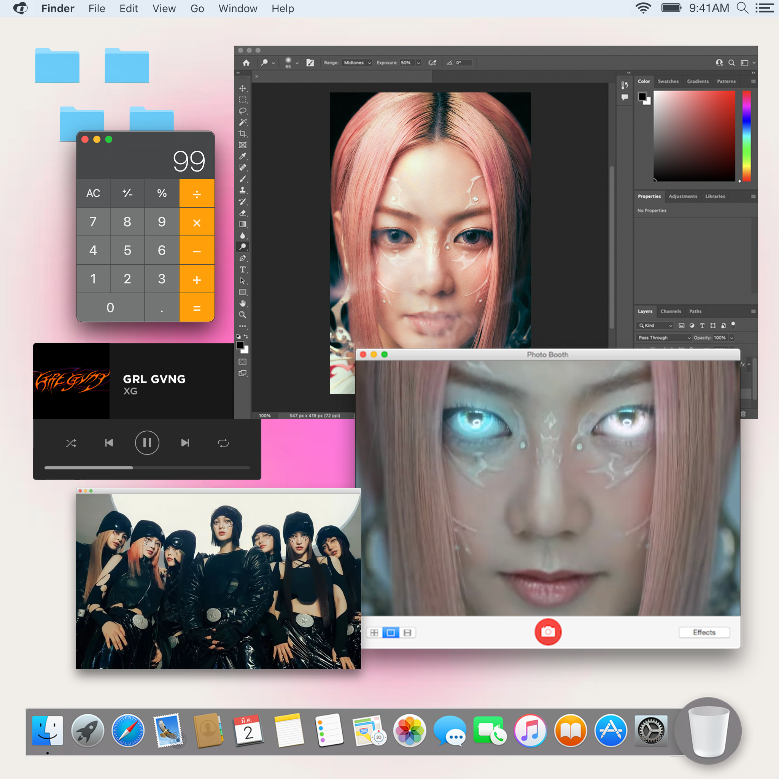Open the Range Midtones dropdown
The width and height of the screenshot is (779, 779).
[357, 63]
